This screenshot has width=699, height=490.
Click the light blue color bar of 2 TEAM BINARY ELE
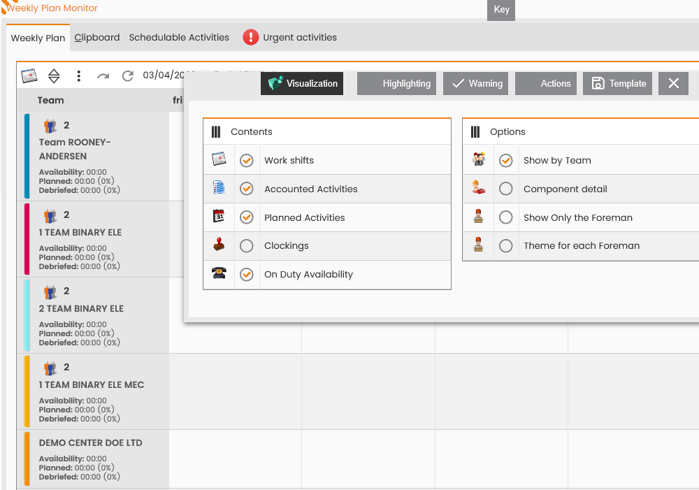pos(27,315)
